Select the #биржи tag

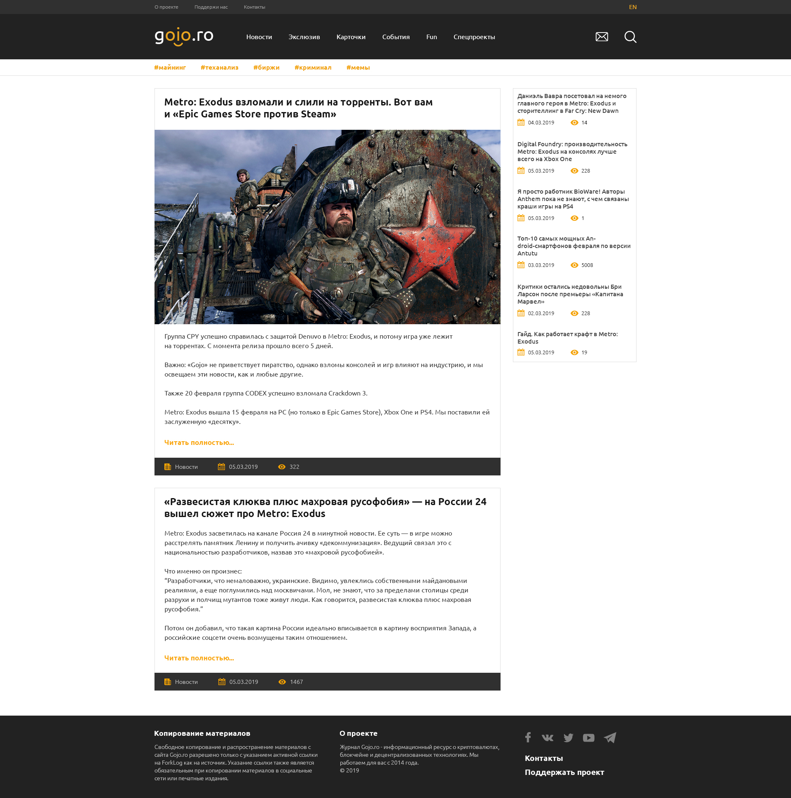[267, 67]
